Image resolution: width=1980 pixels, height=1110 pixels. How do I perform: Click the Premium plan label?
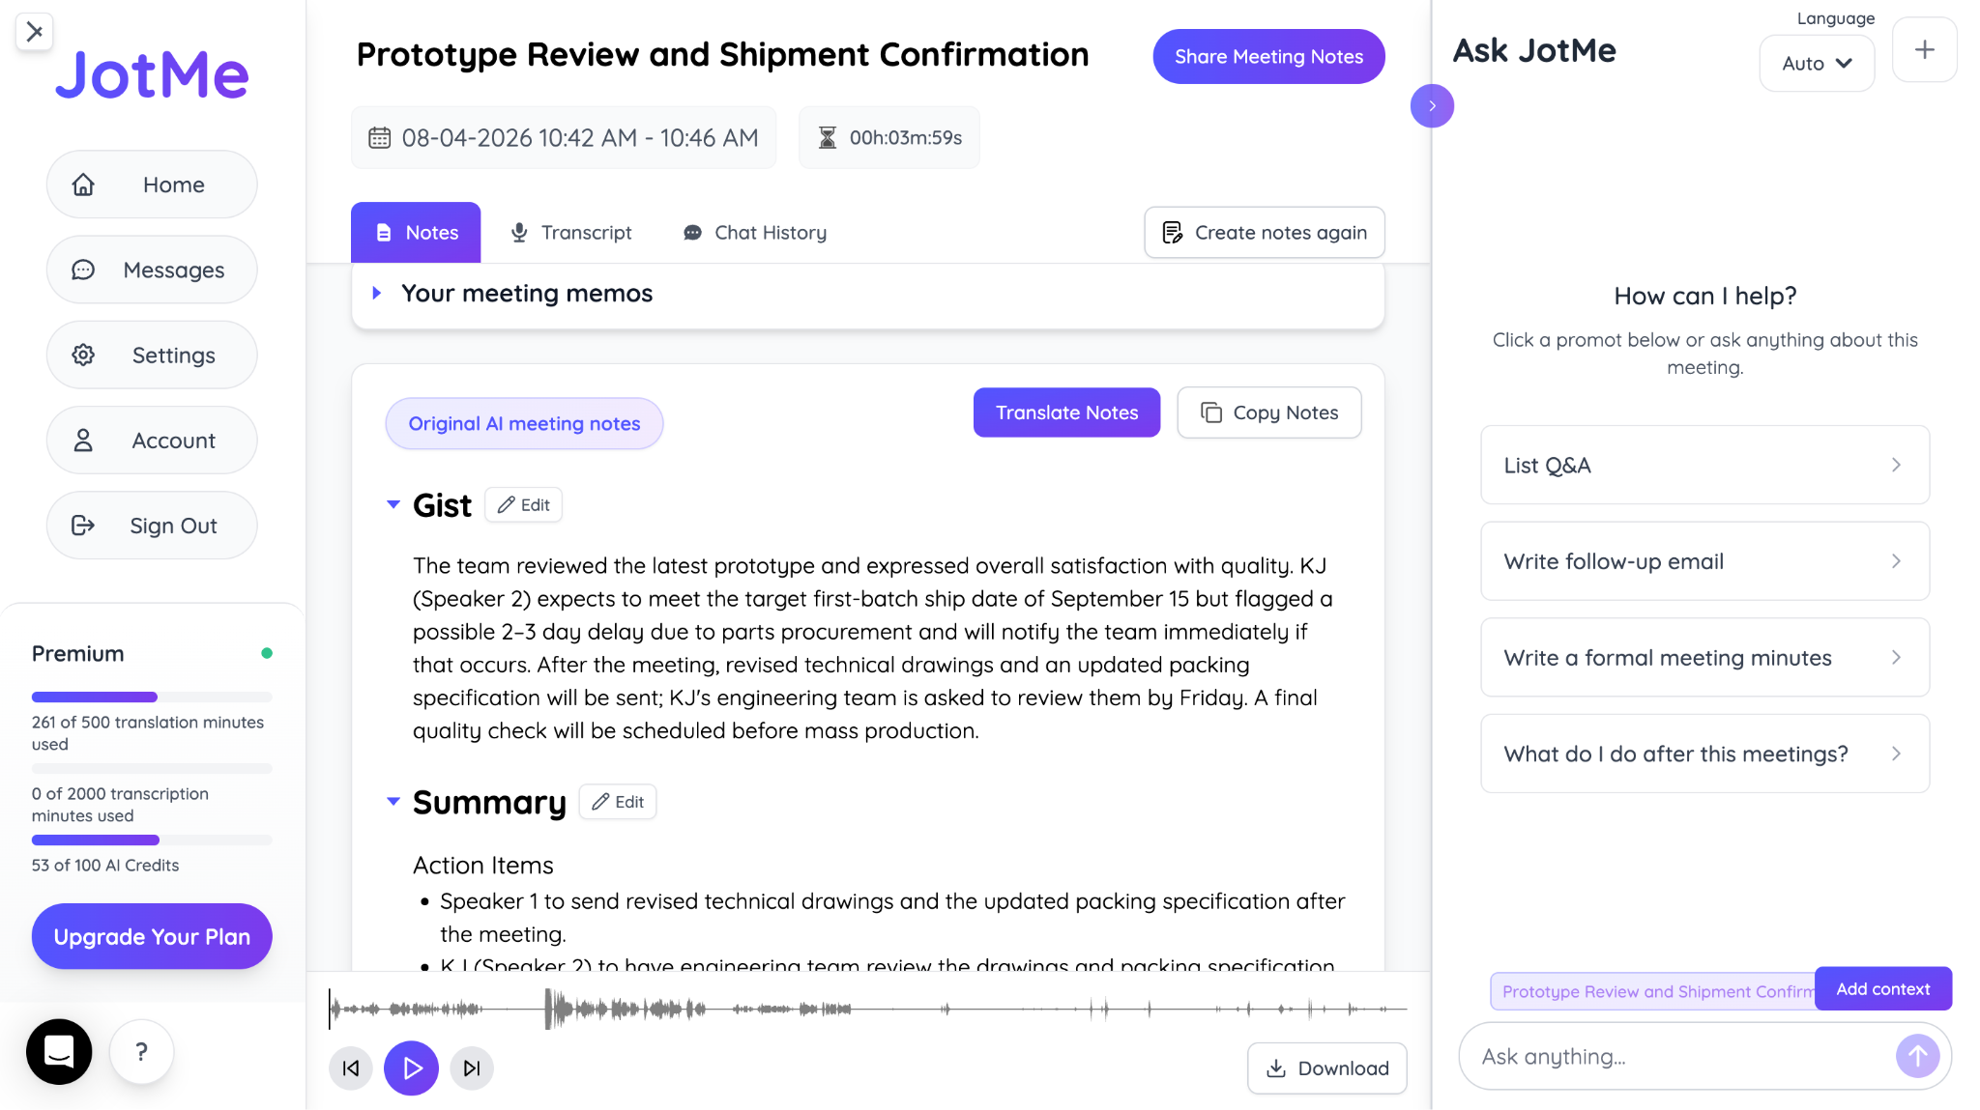77,653
